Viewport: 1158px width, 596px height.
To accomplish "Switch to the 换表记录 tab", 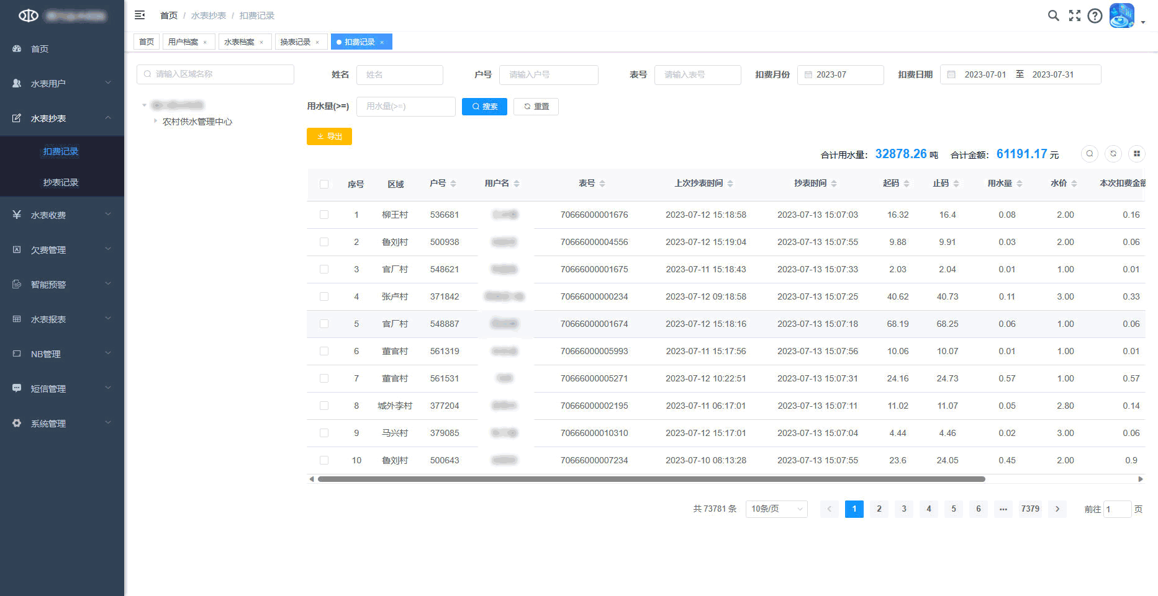I will tap(295, 42).
